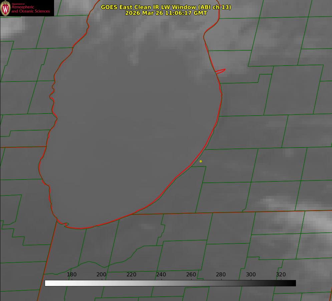Click the 240 tick label on the colorbar
This screenshot has height=301, width=332.
[161, 275]
